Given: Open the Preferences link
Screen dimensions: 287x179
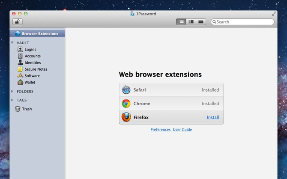Looking at the screenshot, I should (x=161, y=130).
